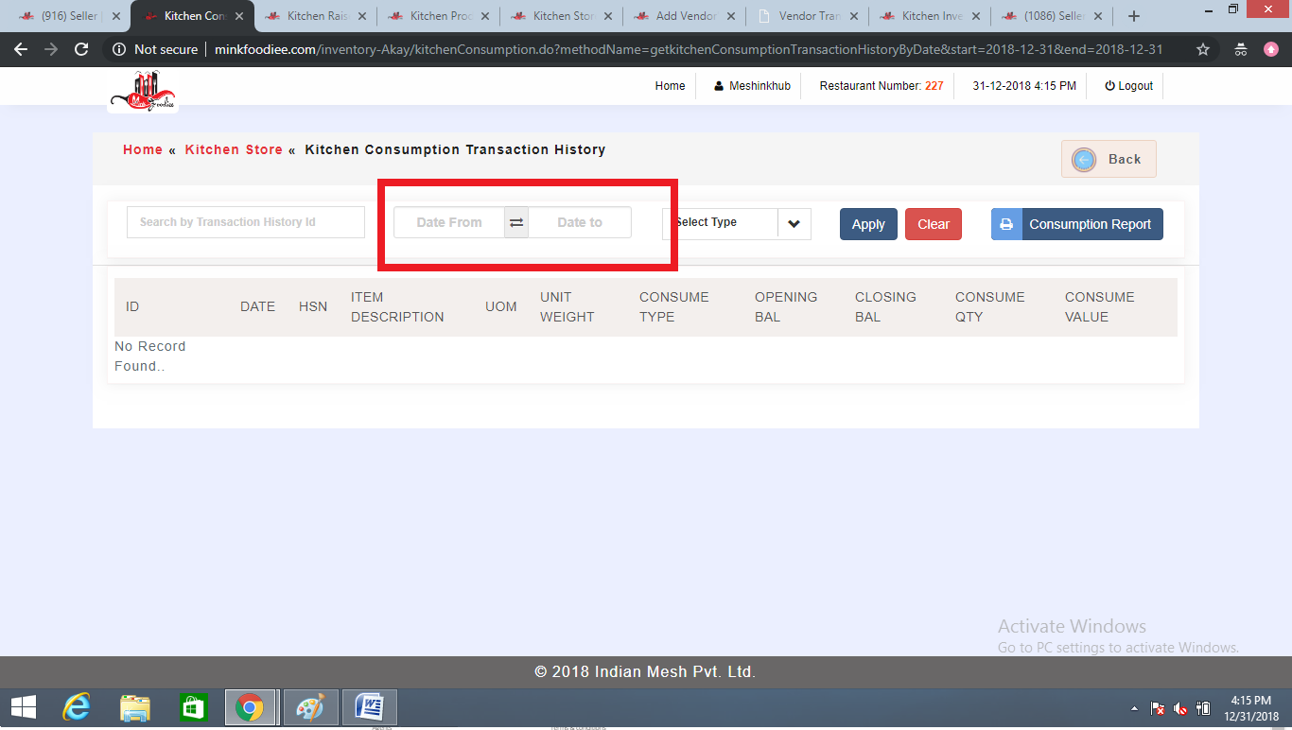The image size is (1292, 730).
Task: Close the Add Vendor tab
Action: click(731, 16)
